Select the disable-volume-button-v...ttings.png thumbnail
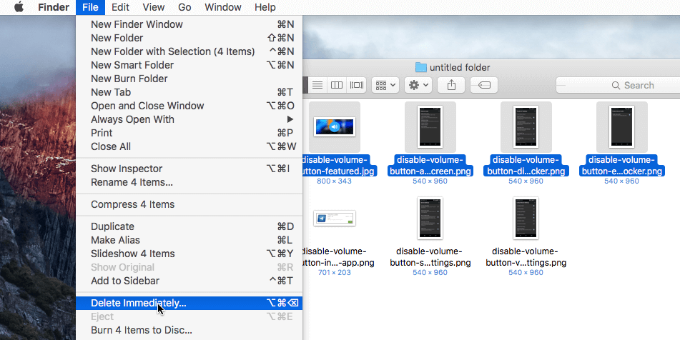The width and height of the screenshot is (680, 340). 526,219
